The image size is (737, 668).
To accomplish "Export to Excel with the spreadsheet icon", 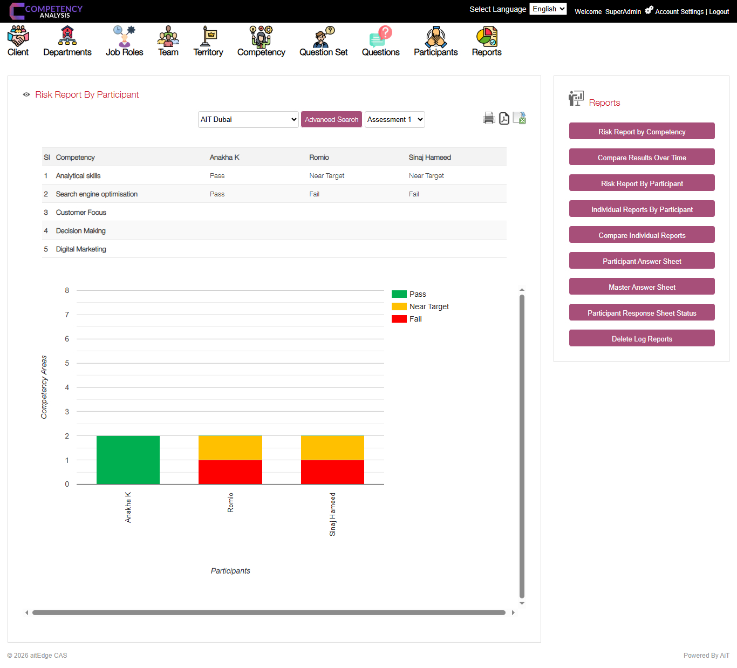I will pyautogui.click(x=519, y=118).
